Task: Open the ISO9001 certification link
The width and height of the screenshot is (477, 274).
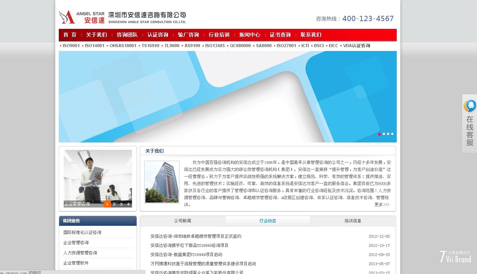Action: coord(71,46)
